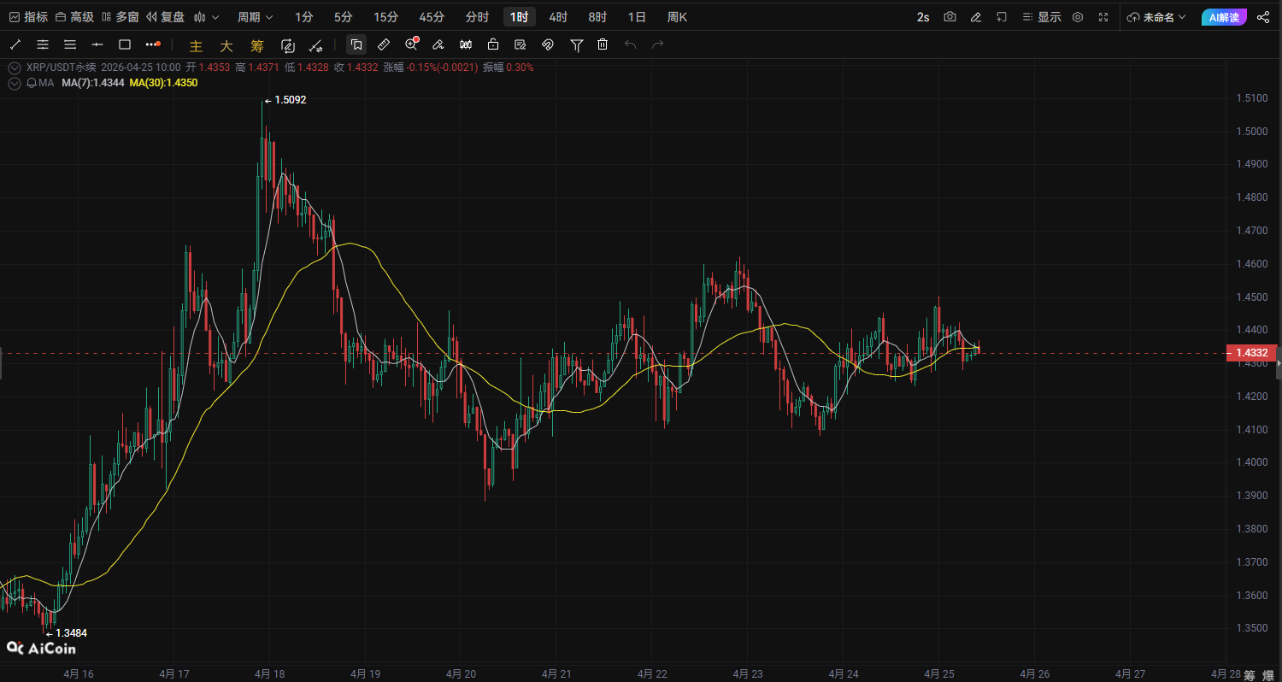The width and height of the screenshot is (1282, 682).
Task: Enter fullscreen with the expand icon
Action: (1103, 17)
